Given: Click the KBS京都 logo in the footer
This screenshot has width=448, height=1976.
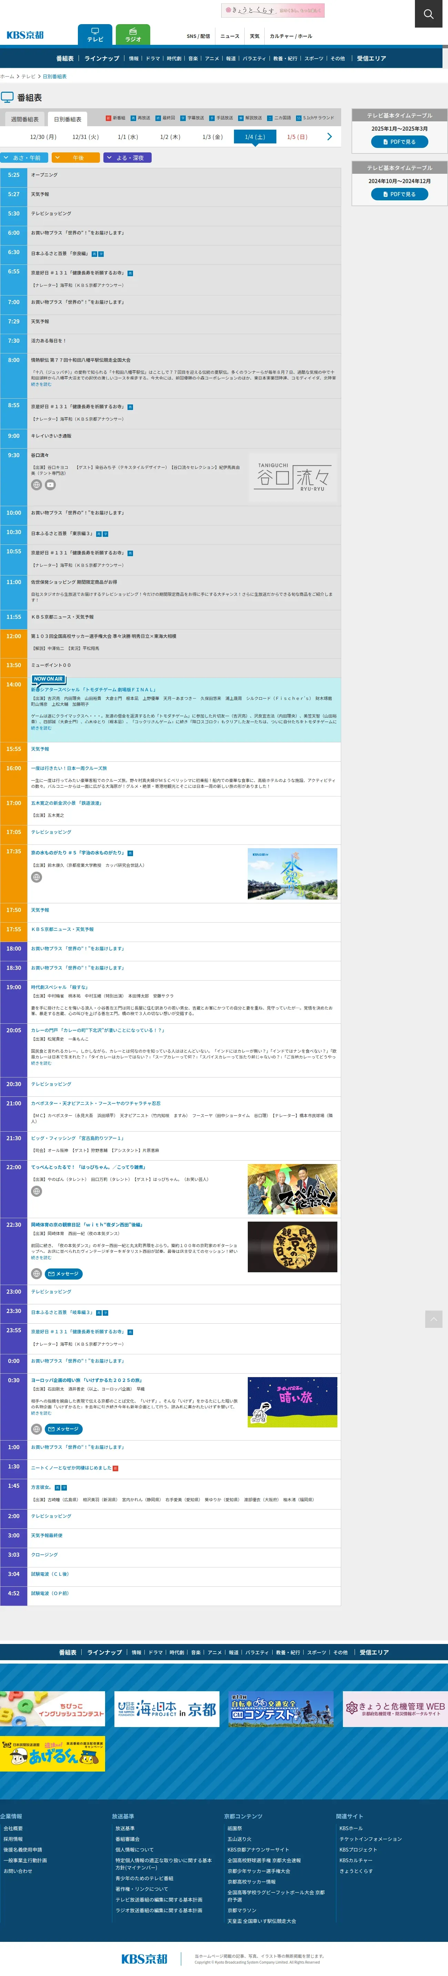Looking at the screenshot, I should tap(144, 1958).
